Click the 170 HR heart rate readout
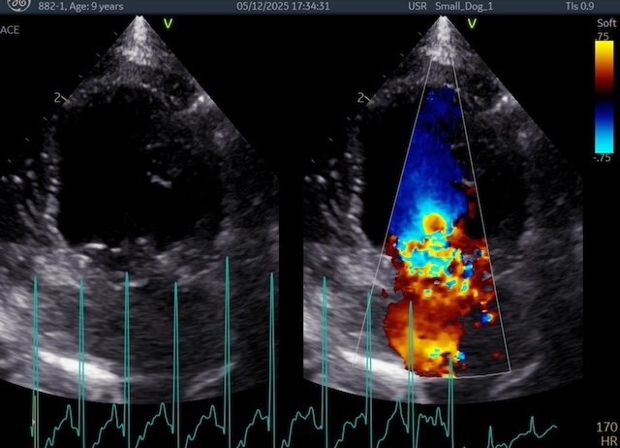 tap(604, 432)
